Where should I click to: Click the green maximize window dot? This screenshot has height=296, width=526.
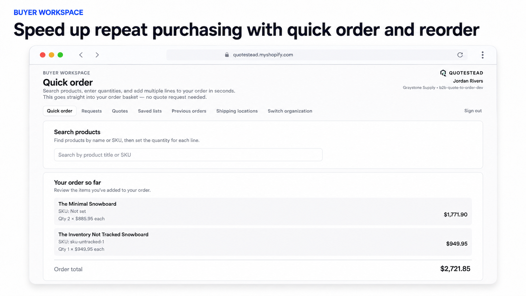click(x=60, y=55)
